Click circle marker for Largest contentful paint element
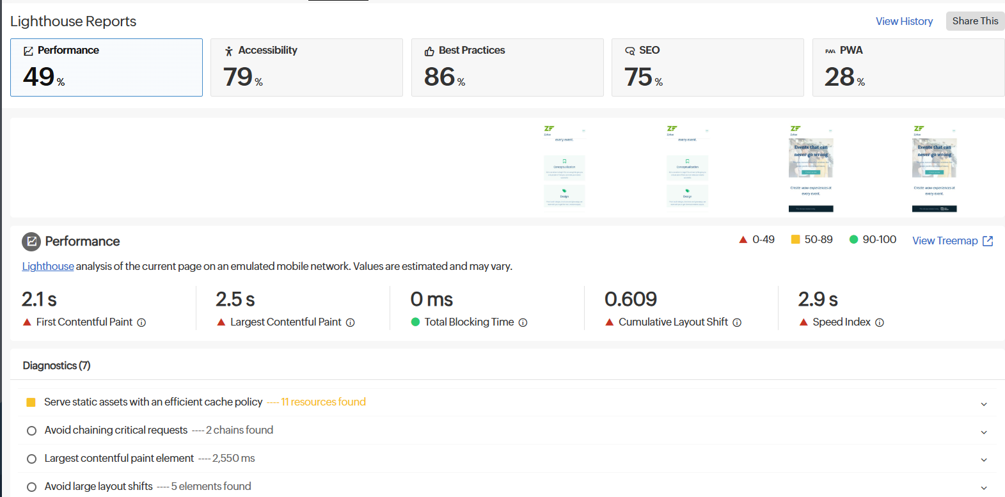The width and height of the screenshot is (1005, 497). pyautogui.click(x=31, y=459)
